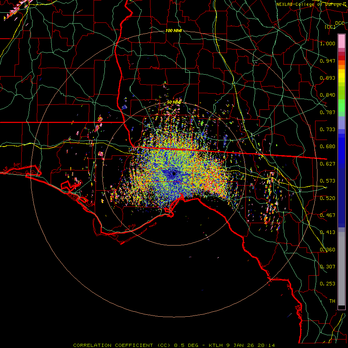The height and width of the screenshot is (348, 348).
Task: Select the 0.360 scale label
Action: pos(328,250)
